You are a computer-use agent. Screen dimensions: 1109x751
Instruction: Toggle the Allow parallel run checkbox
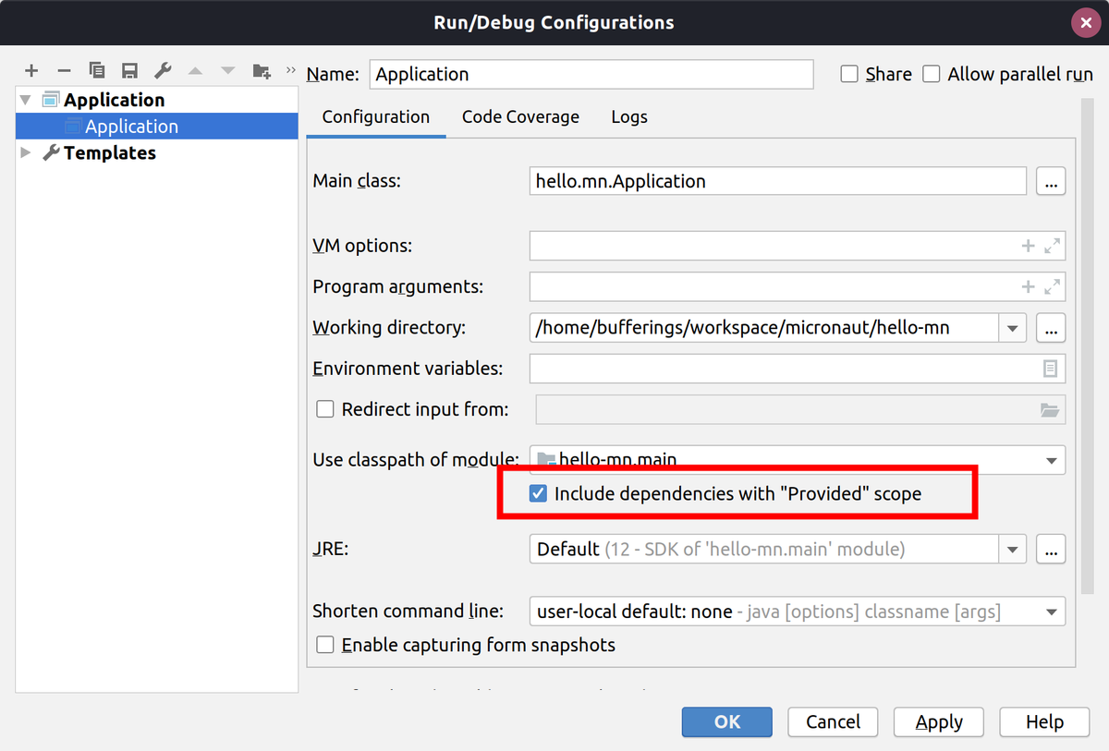pos(932,74)
